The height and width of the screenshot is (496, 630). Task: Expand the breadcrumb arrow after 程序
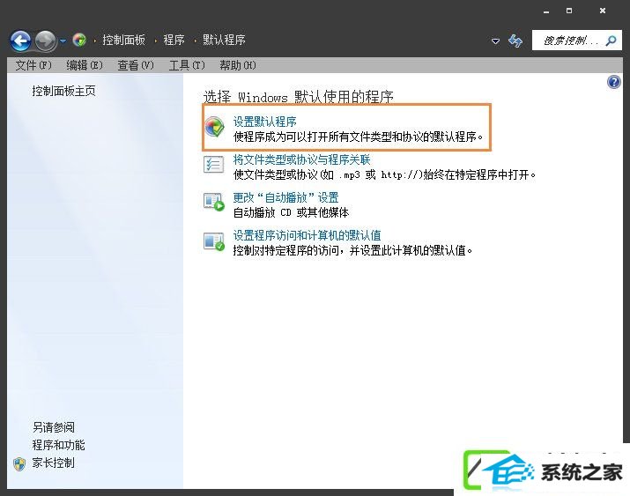pyautogui.click(x=195, y=41)
